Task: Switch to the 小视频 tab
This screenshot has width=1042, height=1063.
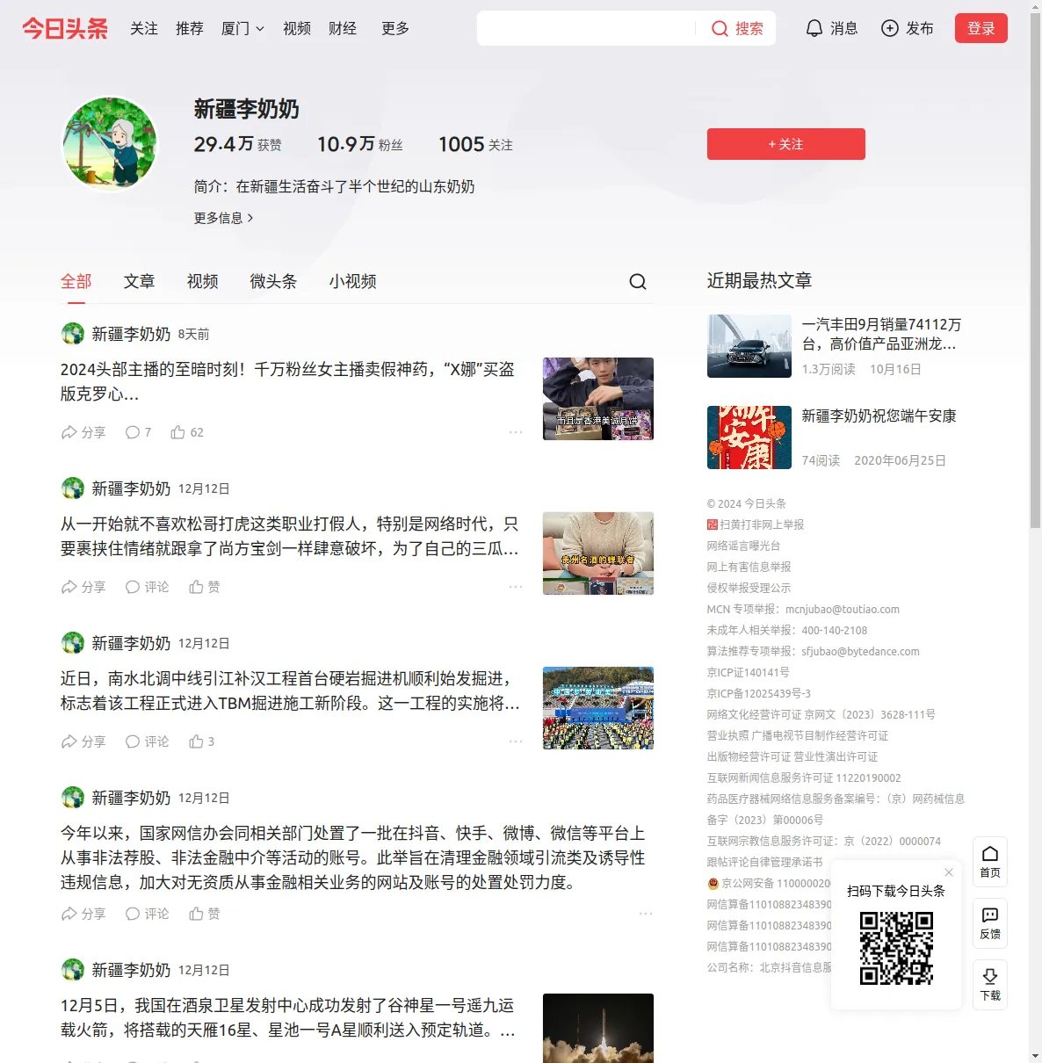Action: click(x=352, y=281)
